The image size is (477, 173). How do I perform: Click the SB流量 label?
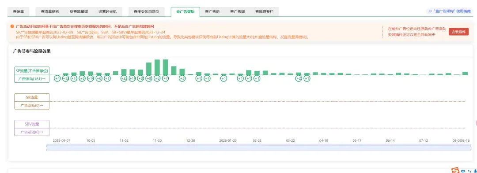[32, 98]
